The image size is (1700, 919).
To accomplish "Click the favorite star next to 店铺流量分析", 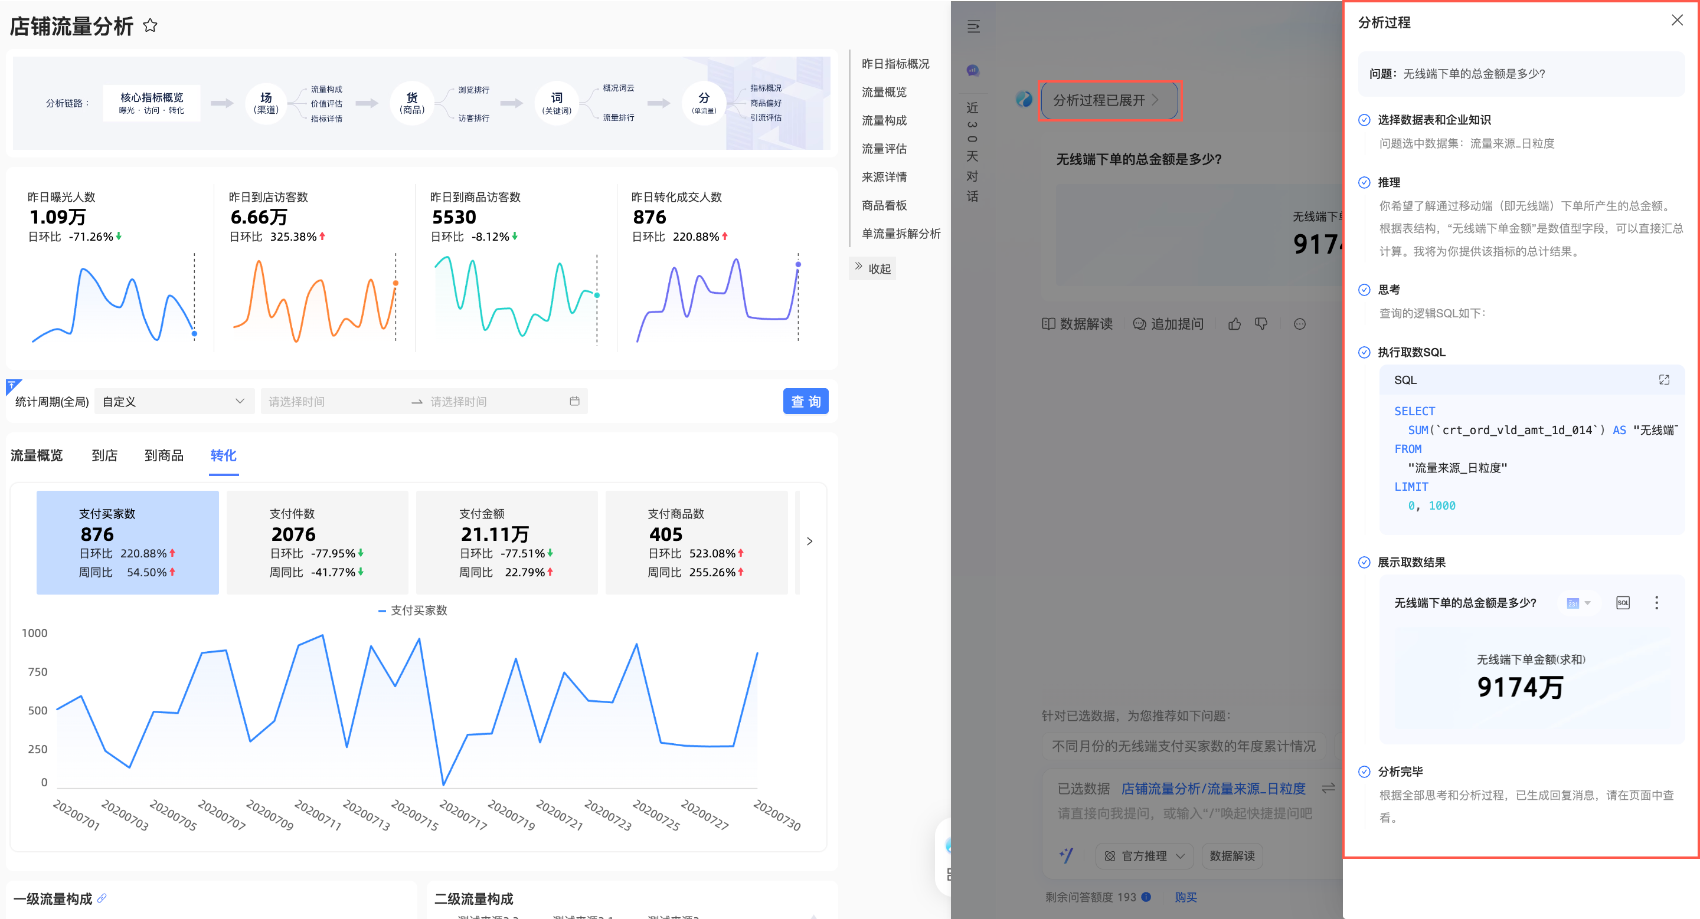I will point(151,26).
